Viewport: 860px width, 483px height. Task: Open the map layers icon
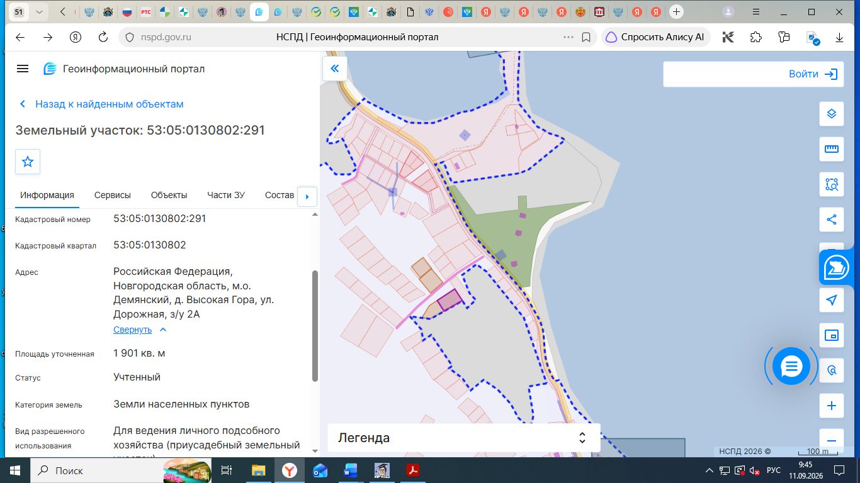pyautogui.click(x=831, y=114)
